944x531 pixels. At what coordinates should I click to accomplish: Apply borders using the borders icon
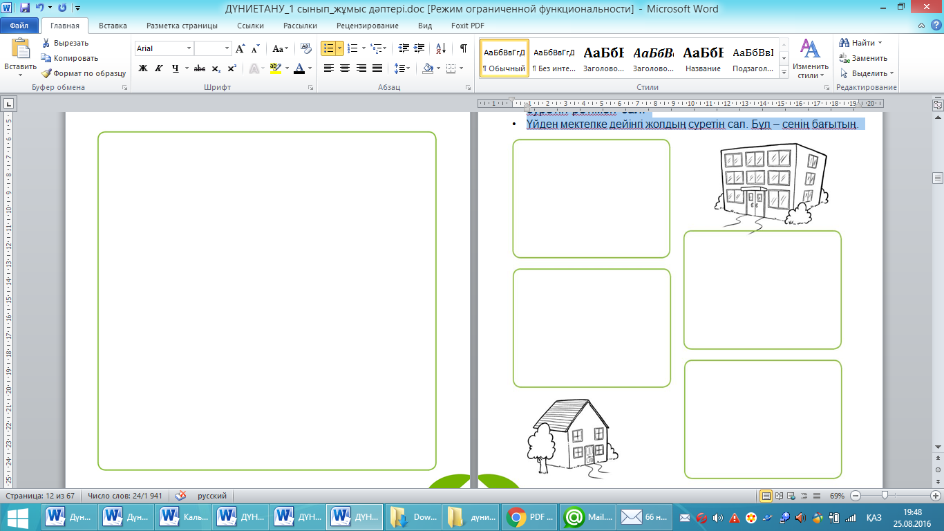pos(451,68)
